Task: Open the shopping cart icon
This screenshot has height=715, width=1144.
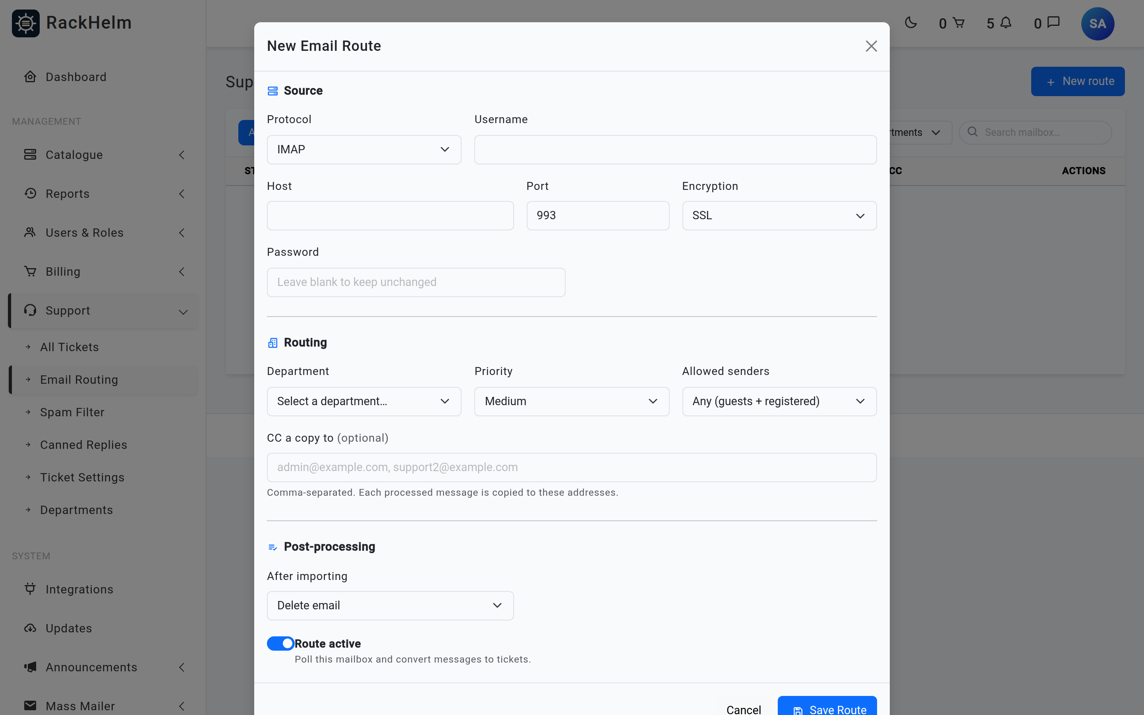Action: pos(958,23)
